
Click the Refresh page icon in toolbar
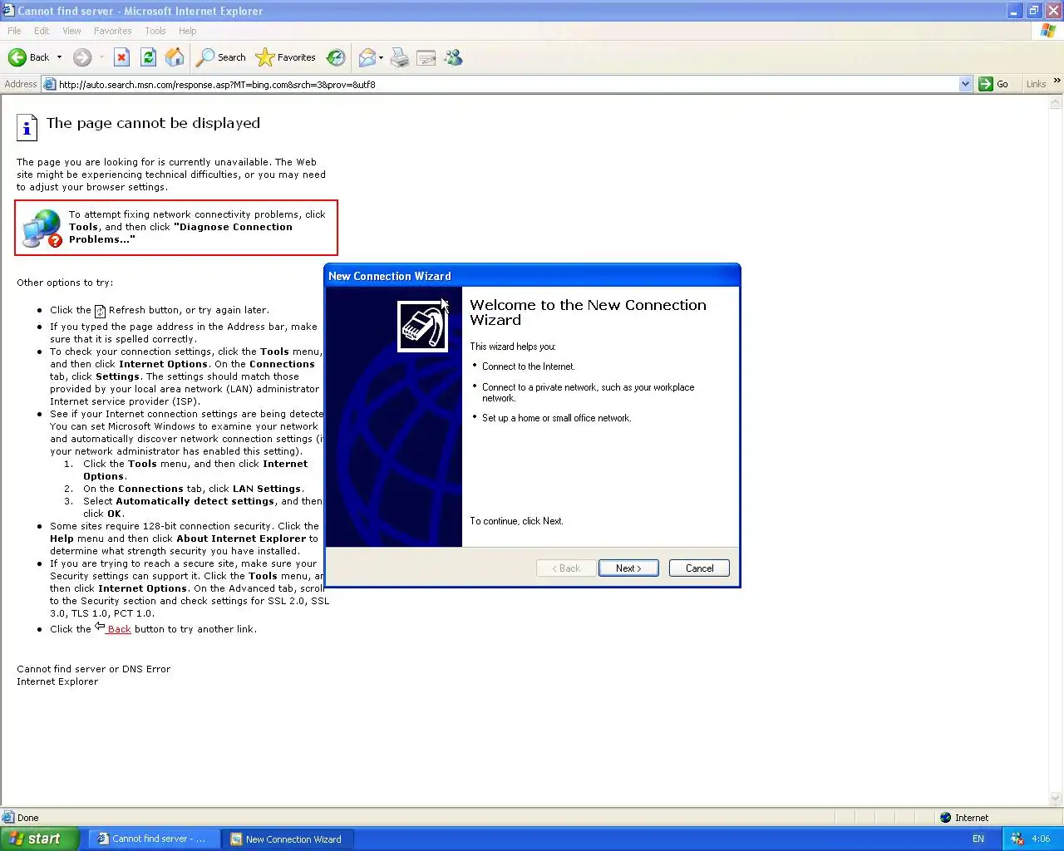[x=148, y=57]
